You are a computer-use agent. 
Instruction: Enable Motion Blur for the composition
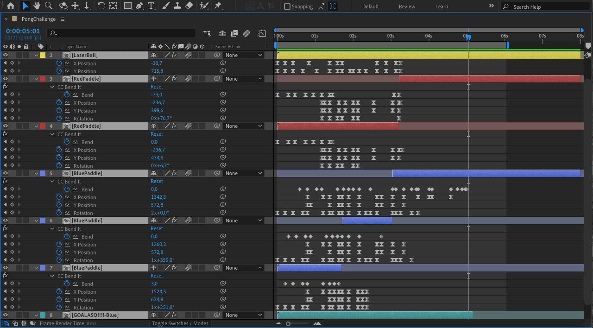pyautogui.click(x=246, y=33)
